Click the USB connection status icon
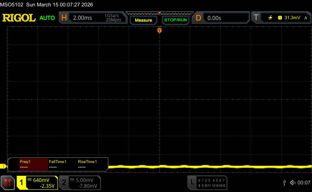The image size is (312, 192). [284, 183]
